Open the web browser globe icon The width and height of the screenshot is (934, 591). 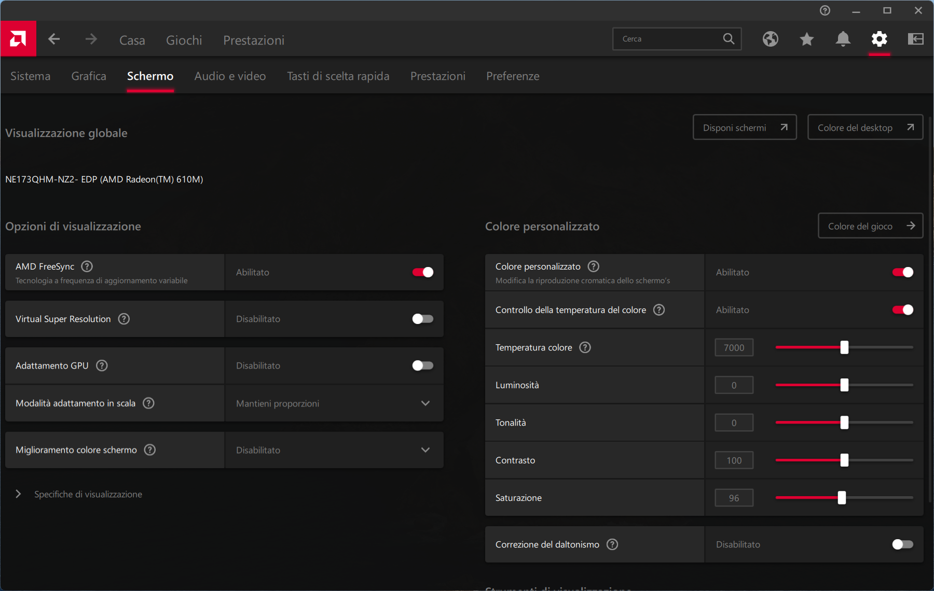click(x=770, y=39)
